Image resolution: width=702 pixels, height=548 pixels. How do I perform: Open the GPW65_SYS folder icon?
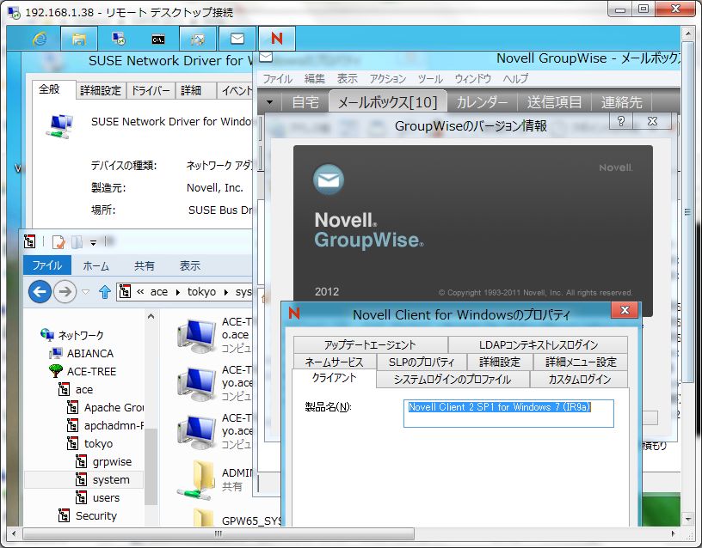204,517
